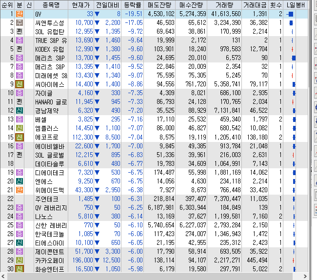Sort by the 순위 column header
Viewport: 317px width, 280px height.
pos(7,5)
